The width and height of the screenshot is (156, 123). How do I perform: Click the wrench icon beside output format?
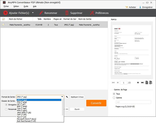pos(67,97)
